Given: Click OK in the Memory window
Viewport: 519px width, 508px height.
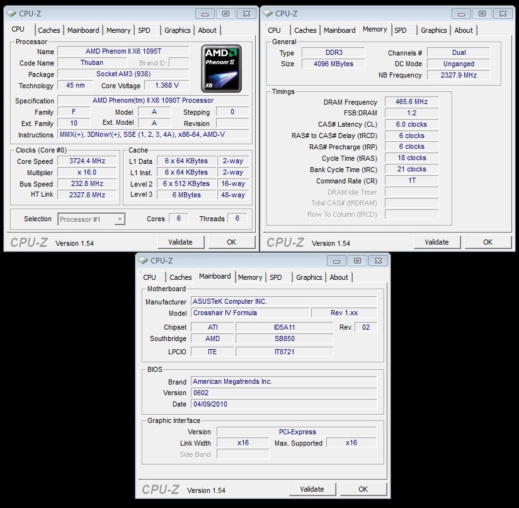Looking at the screenshot, I should pos(488,242).
